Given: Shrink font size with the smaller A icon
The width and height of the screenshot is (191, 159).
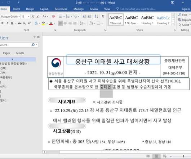Looking at the screenshot, I should (x=38, y=17).
